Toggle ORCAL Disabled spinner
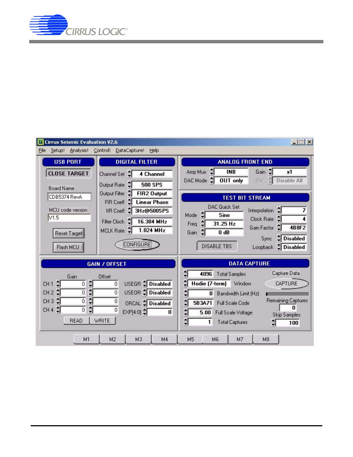This screenshot has height=457, width=353. (145, 303)
